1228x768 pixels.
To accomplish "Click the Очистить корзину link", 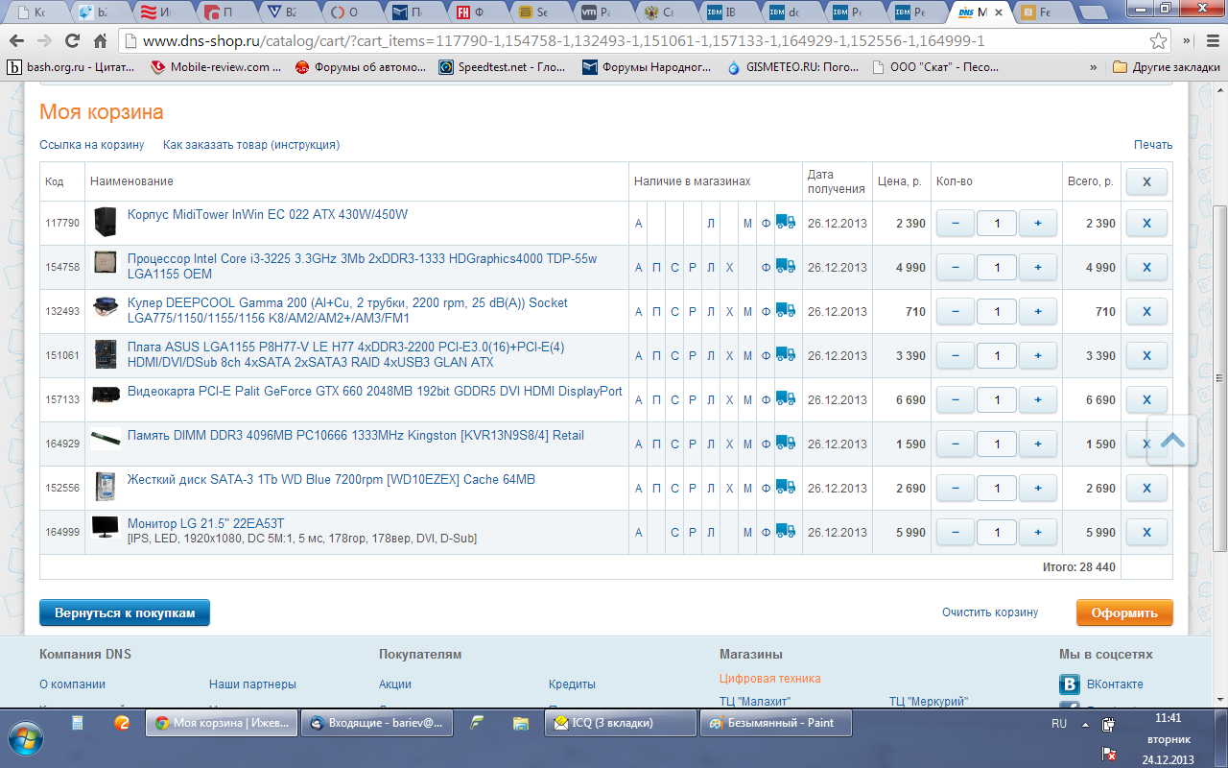I will click(989, 612).
